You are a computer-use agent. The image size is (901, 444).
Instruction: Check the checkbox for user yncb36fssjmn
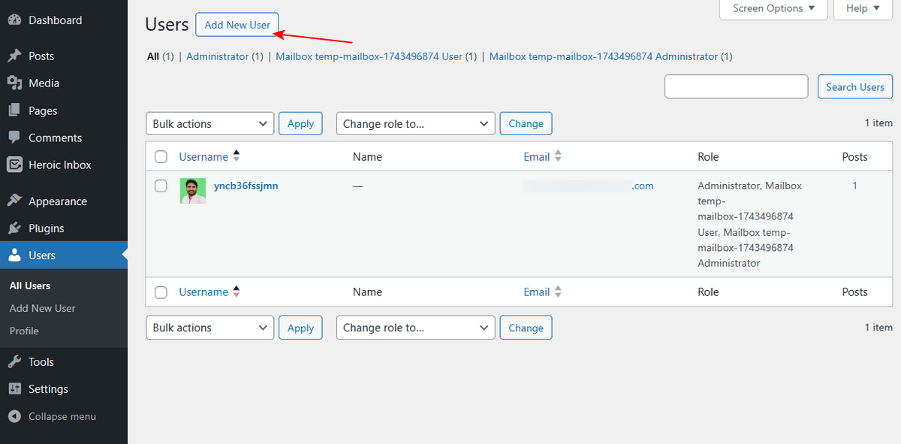(161, 186)
